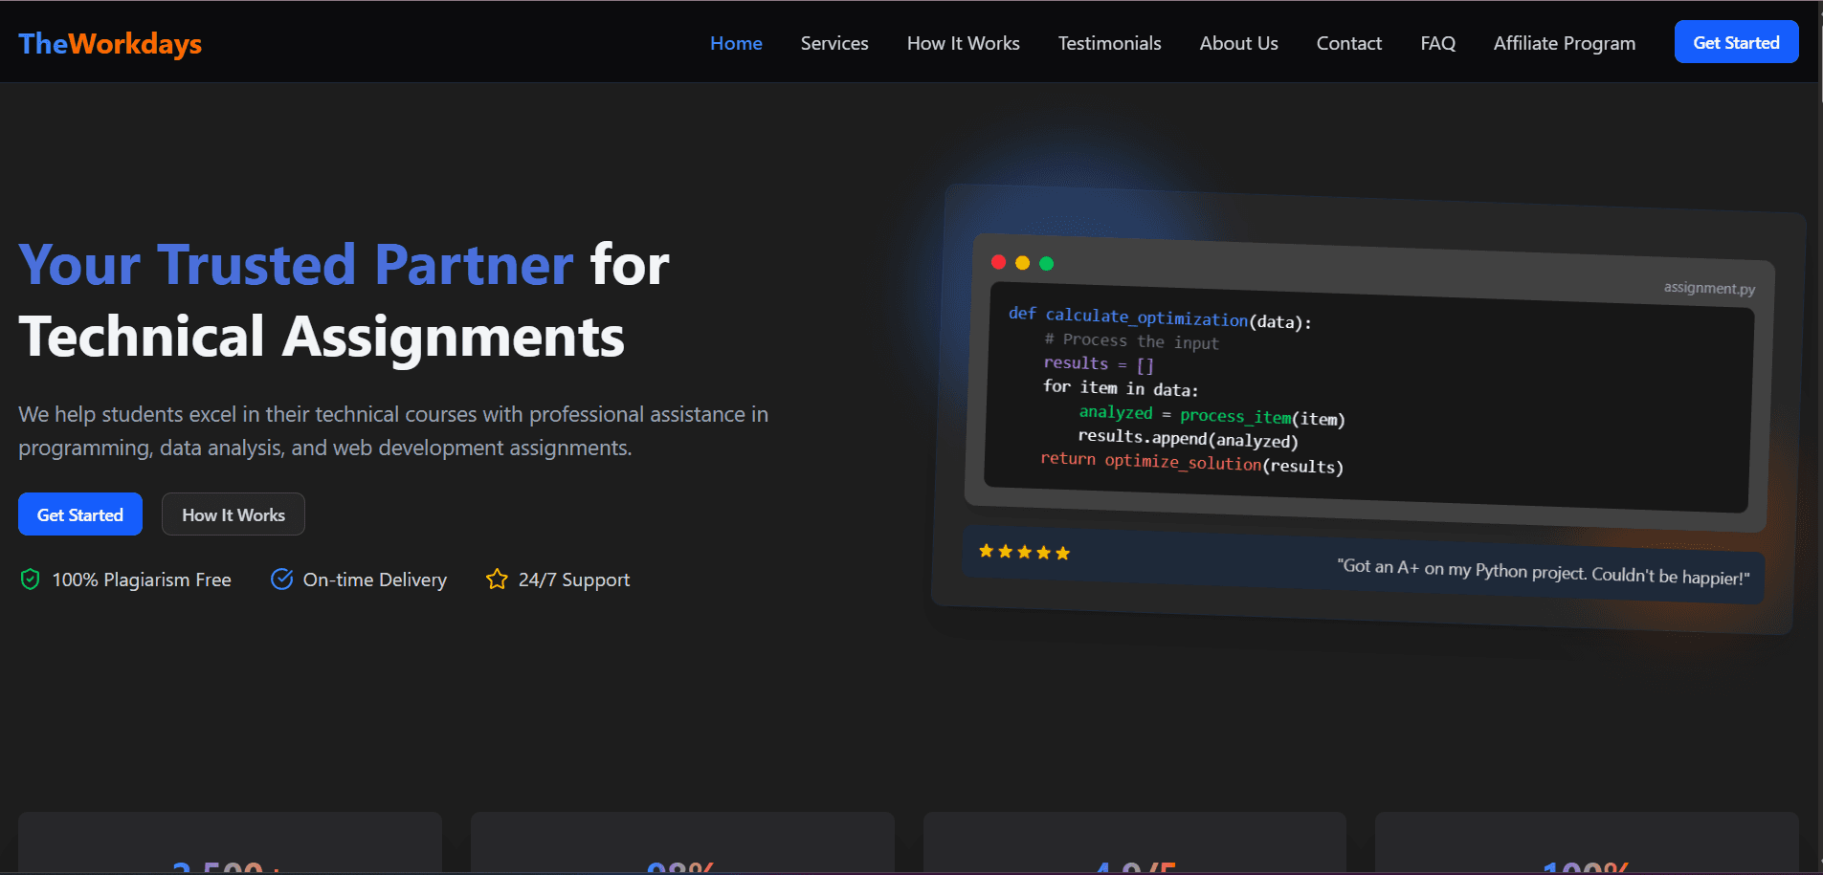The width and height of the screenshot is (1823, 875).
Task: Open the Affiliate Program link
Action: (1564, 43)
